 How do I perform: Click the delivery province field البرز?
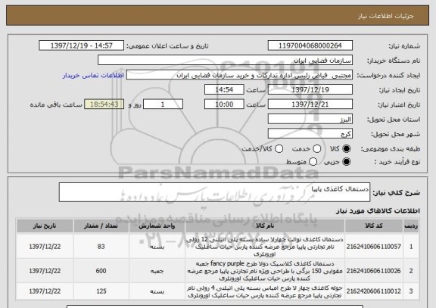[310, 120]
